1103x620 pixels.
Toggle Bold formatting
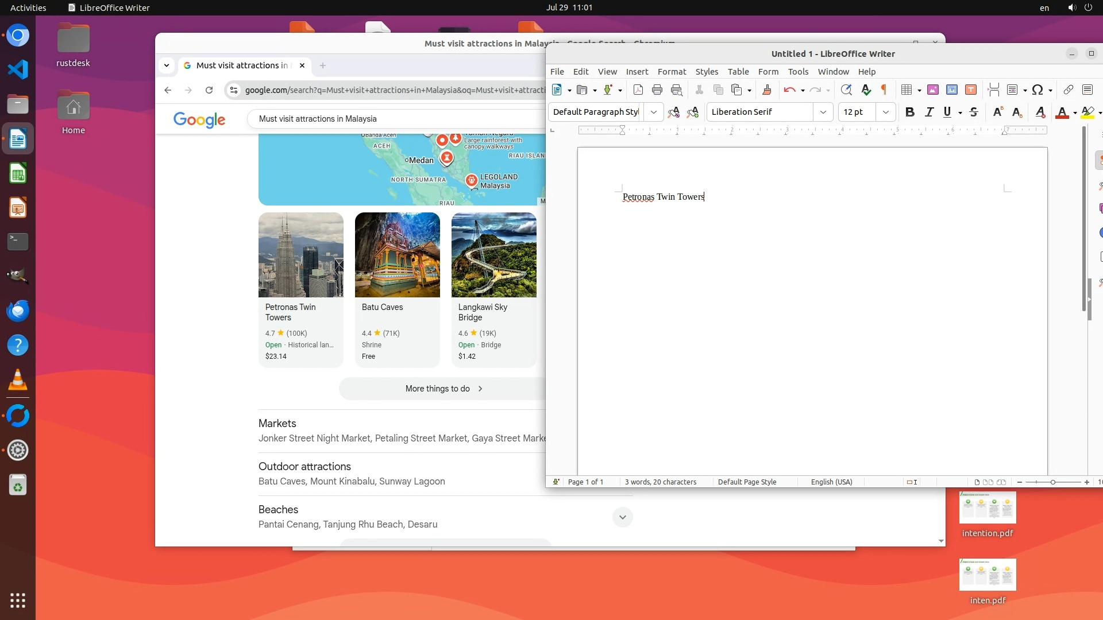click(x=909, y=112)
